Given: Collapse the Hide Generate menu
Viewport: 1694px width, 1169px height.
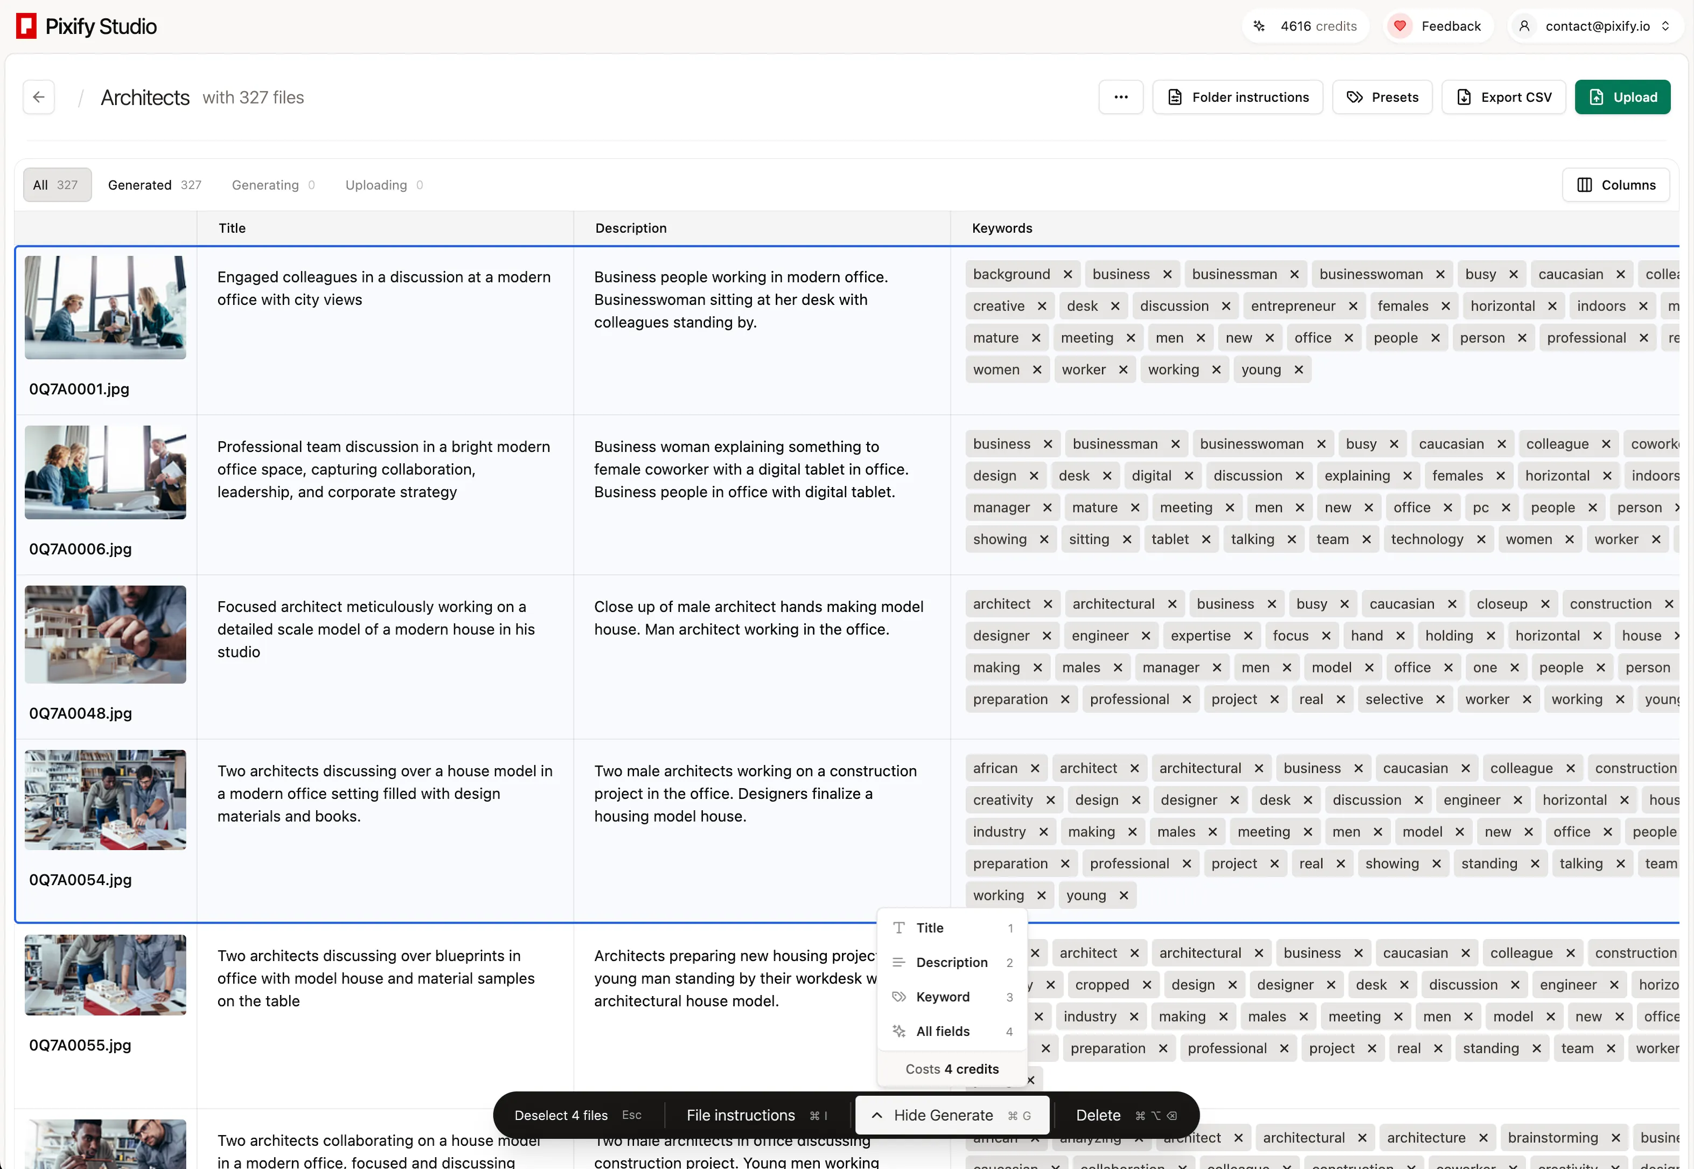Looking at the screenshot, I should pos(952,1115).
